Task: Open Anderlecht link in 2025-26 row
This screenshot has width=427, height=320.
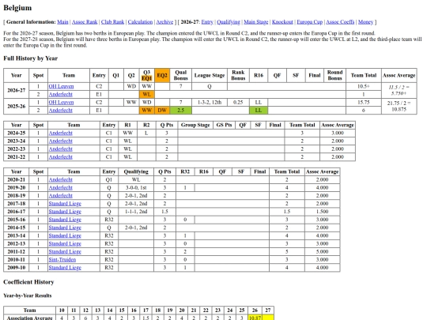Action: 60,110
